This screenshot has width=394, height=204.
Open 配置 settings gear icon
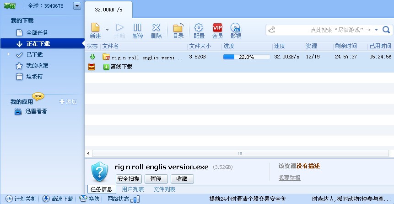click(199, 28)
